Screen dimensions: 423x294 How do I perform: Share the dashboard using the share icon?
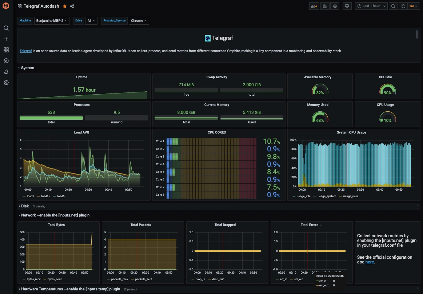pyautogui.click(x=72, y=6)
